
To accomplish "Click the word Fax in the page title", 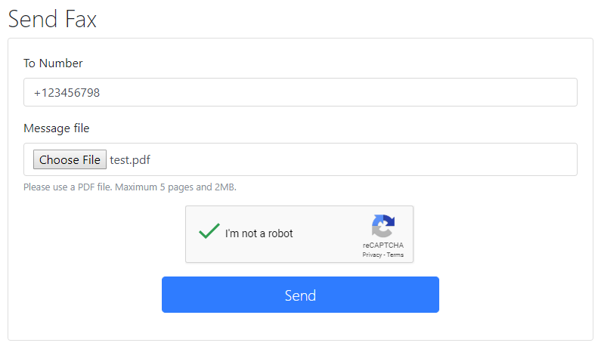I will 80,19.
